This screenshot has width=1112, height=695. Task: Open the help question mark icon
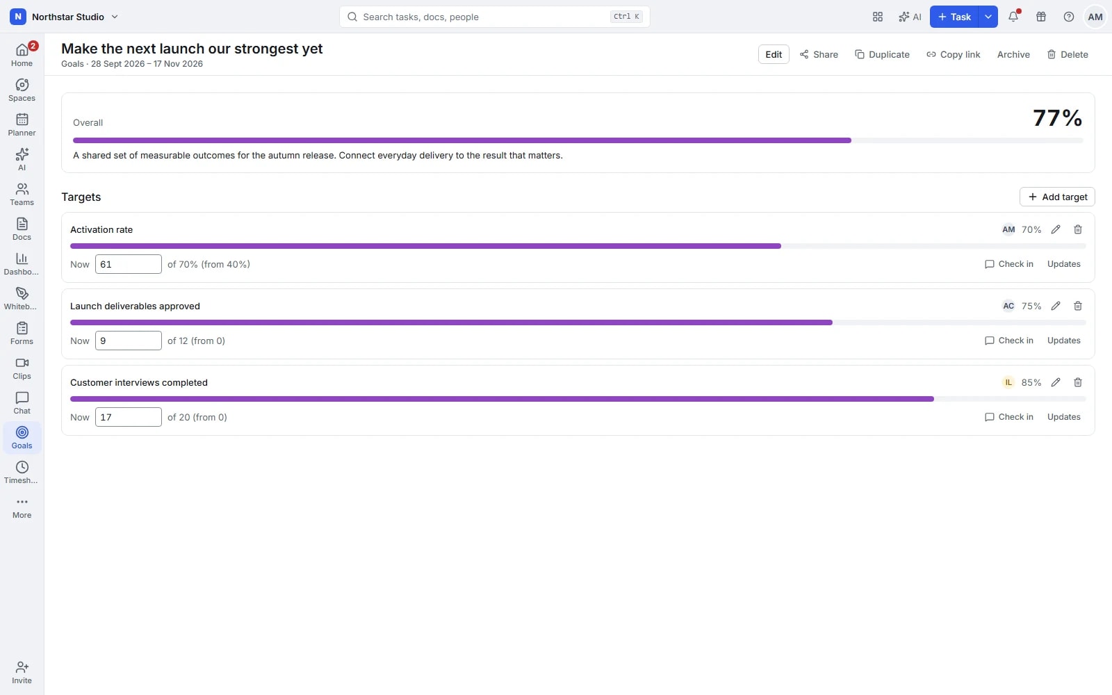1069,17
